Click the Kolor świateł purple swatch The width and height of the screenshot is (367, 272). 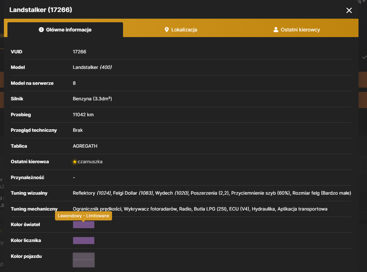pyautogui.click(x=84, y=225)
